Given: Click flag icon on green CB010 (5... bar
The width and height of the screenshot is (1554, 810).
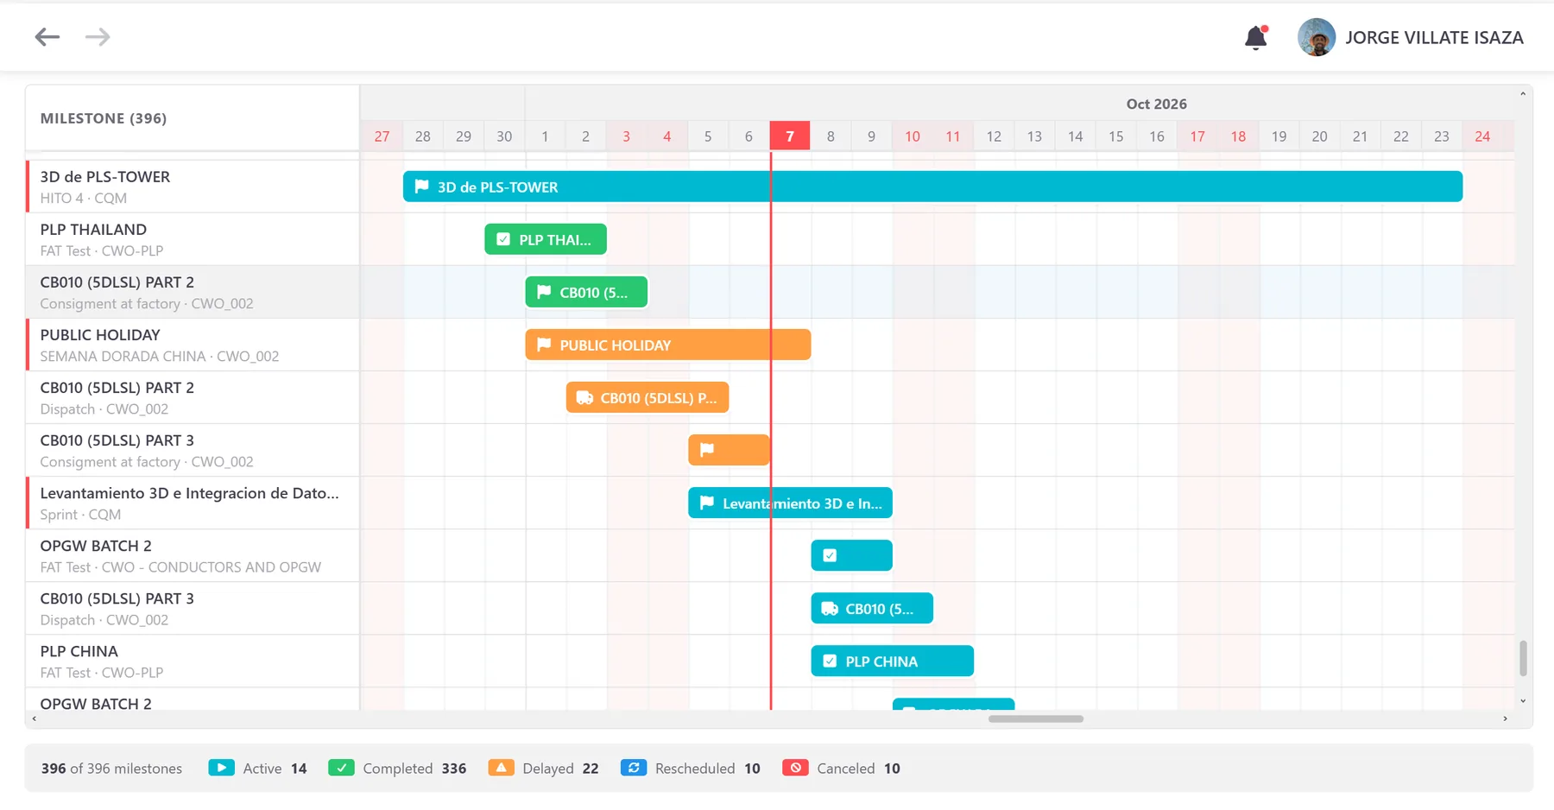Looking at the screenshot, I should click(x=544, y=292).
